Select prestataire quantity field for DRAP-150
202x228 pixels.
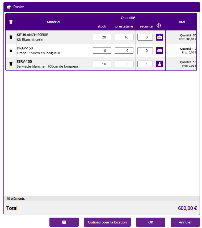pyautogui.click(x=124, y=51)
